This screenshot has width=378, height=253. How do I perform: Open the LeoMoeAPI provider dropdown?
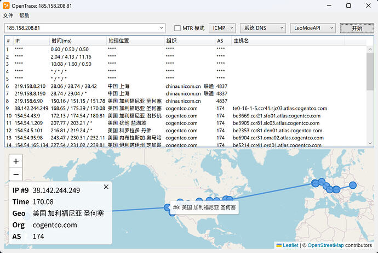click(x=313, y=28)
